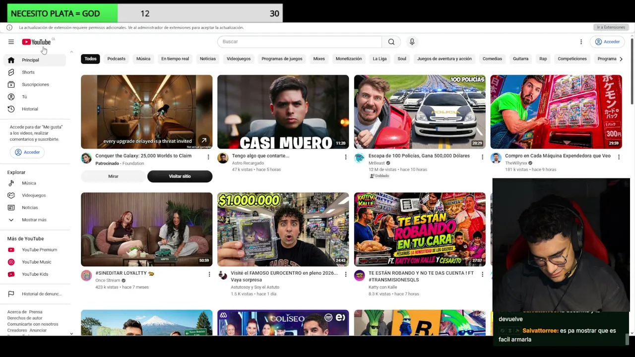The width and height of the screenshot is (635, 357).
Task: Click Visitar sitio button on the ad
Action: coord(180,177)
